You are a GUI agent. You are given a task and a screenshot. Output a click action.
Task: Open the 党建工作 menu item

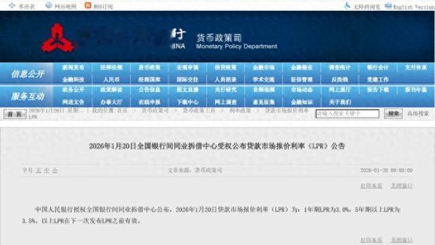pyautogui.click(x=378, y=80)
